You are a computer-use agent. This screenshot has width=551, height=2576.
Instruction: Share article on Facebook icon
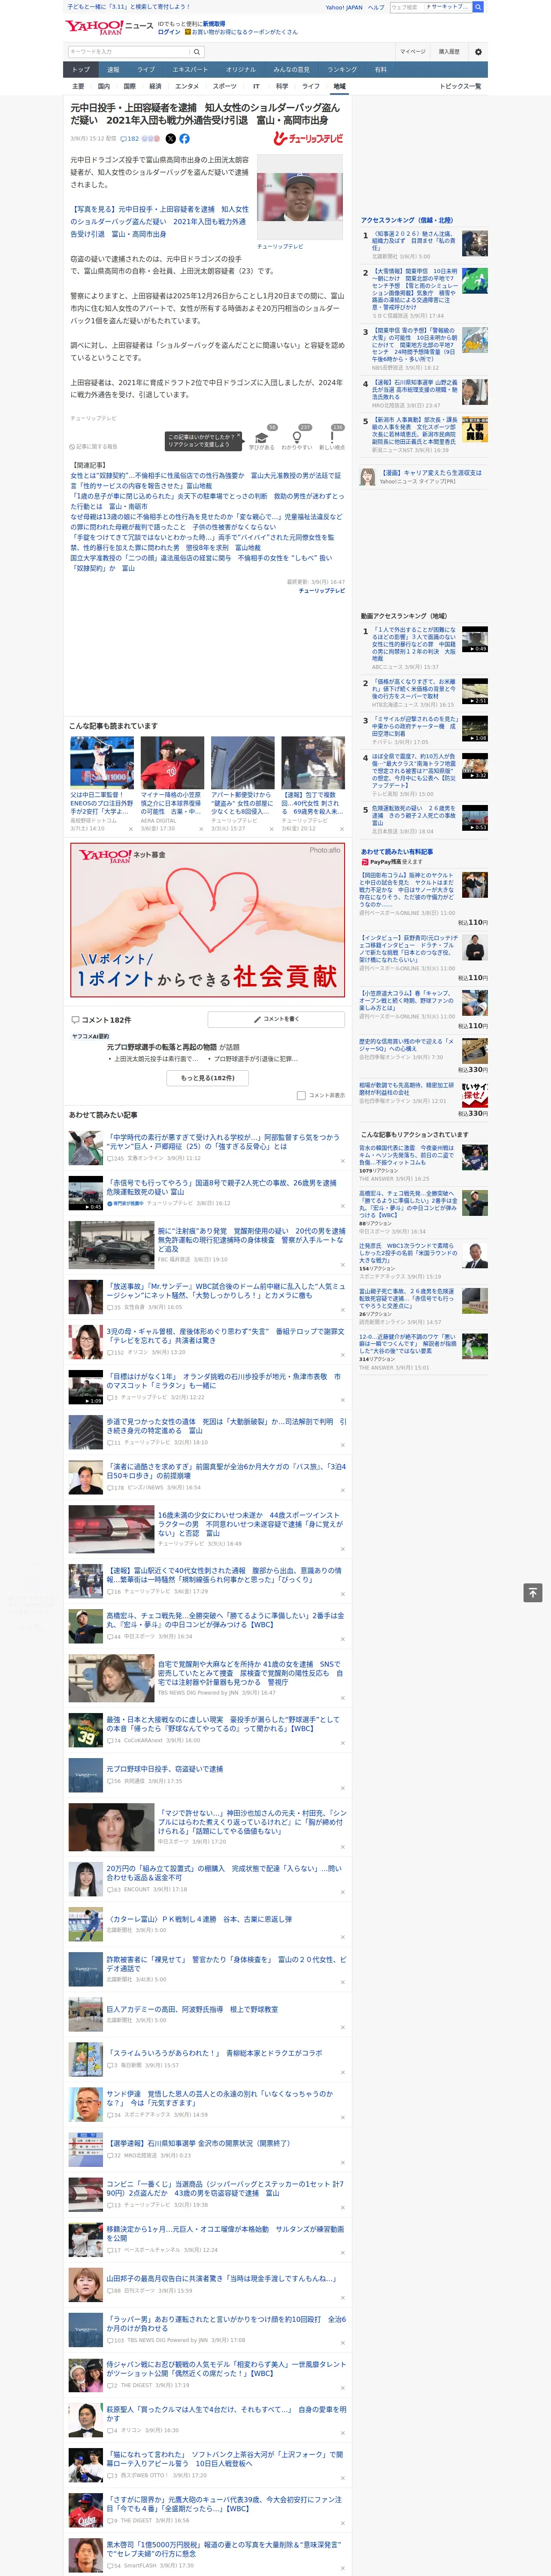pyautogui.click(x=184, y=139)
